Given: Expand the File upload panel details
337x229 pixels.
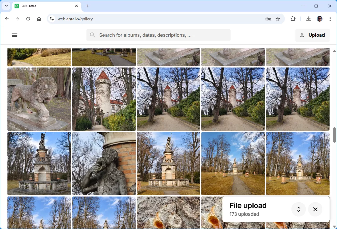Looking at the screenshot, I should click(298, 209).
